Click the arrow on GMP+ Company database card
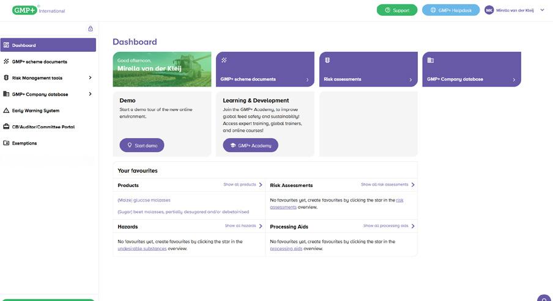The width and height of the screenshot is (553, 301). (514, 79)
